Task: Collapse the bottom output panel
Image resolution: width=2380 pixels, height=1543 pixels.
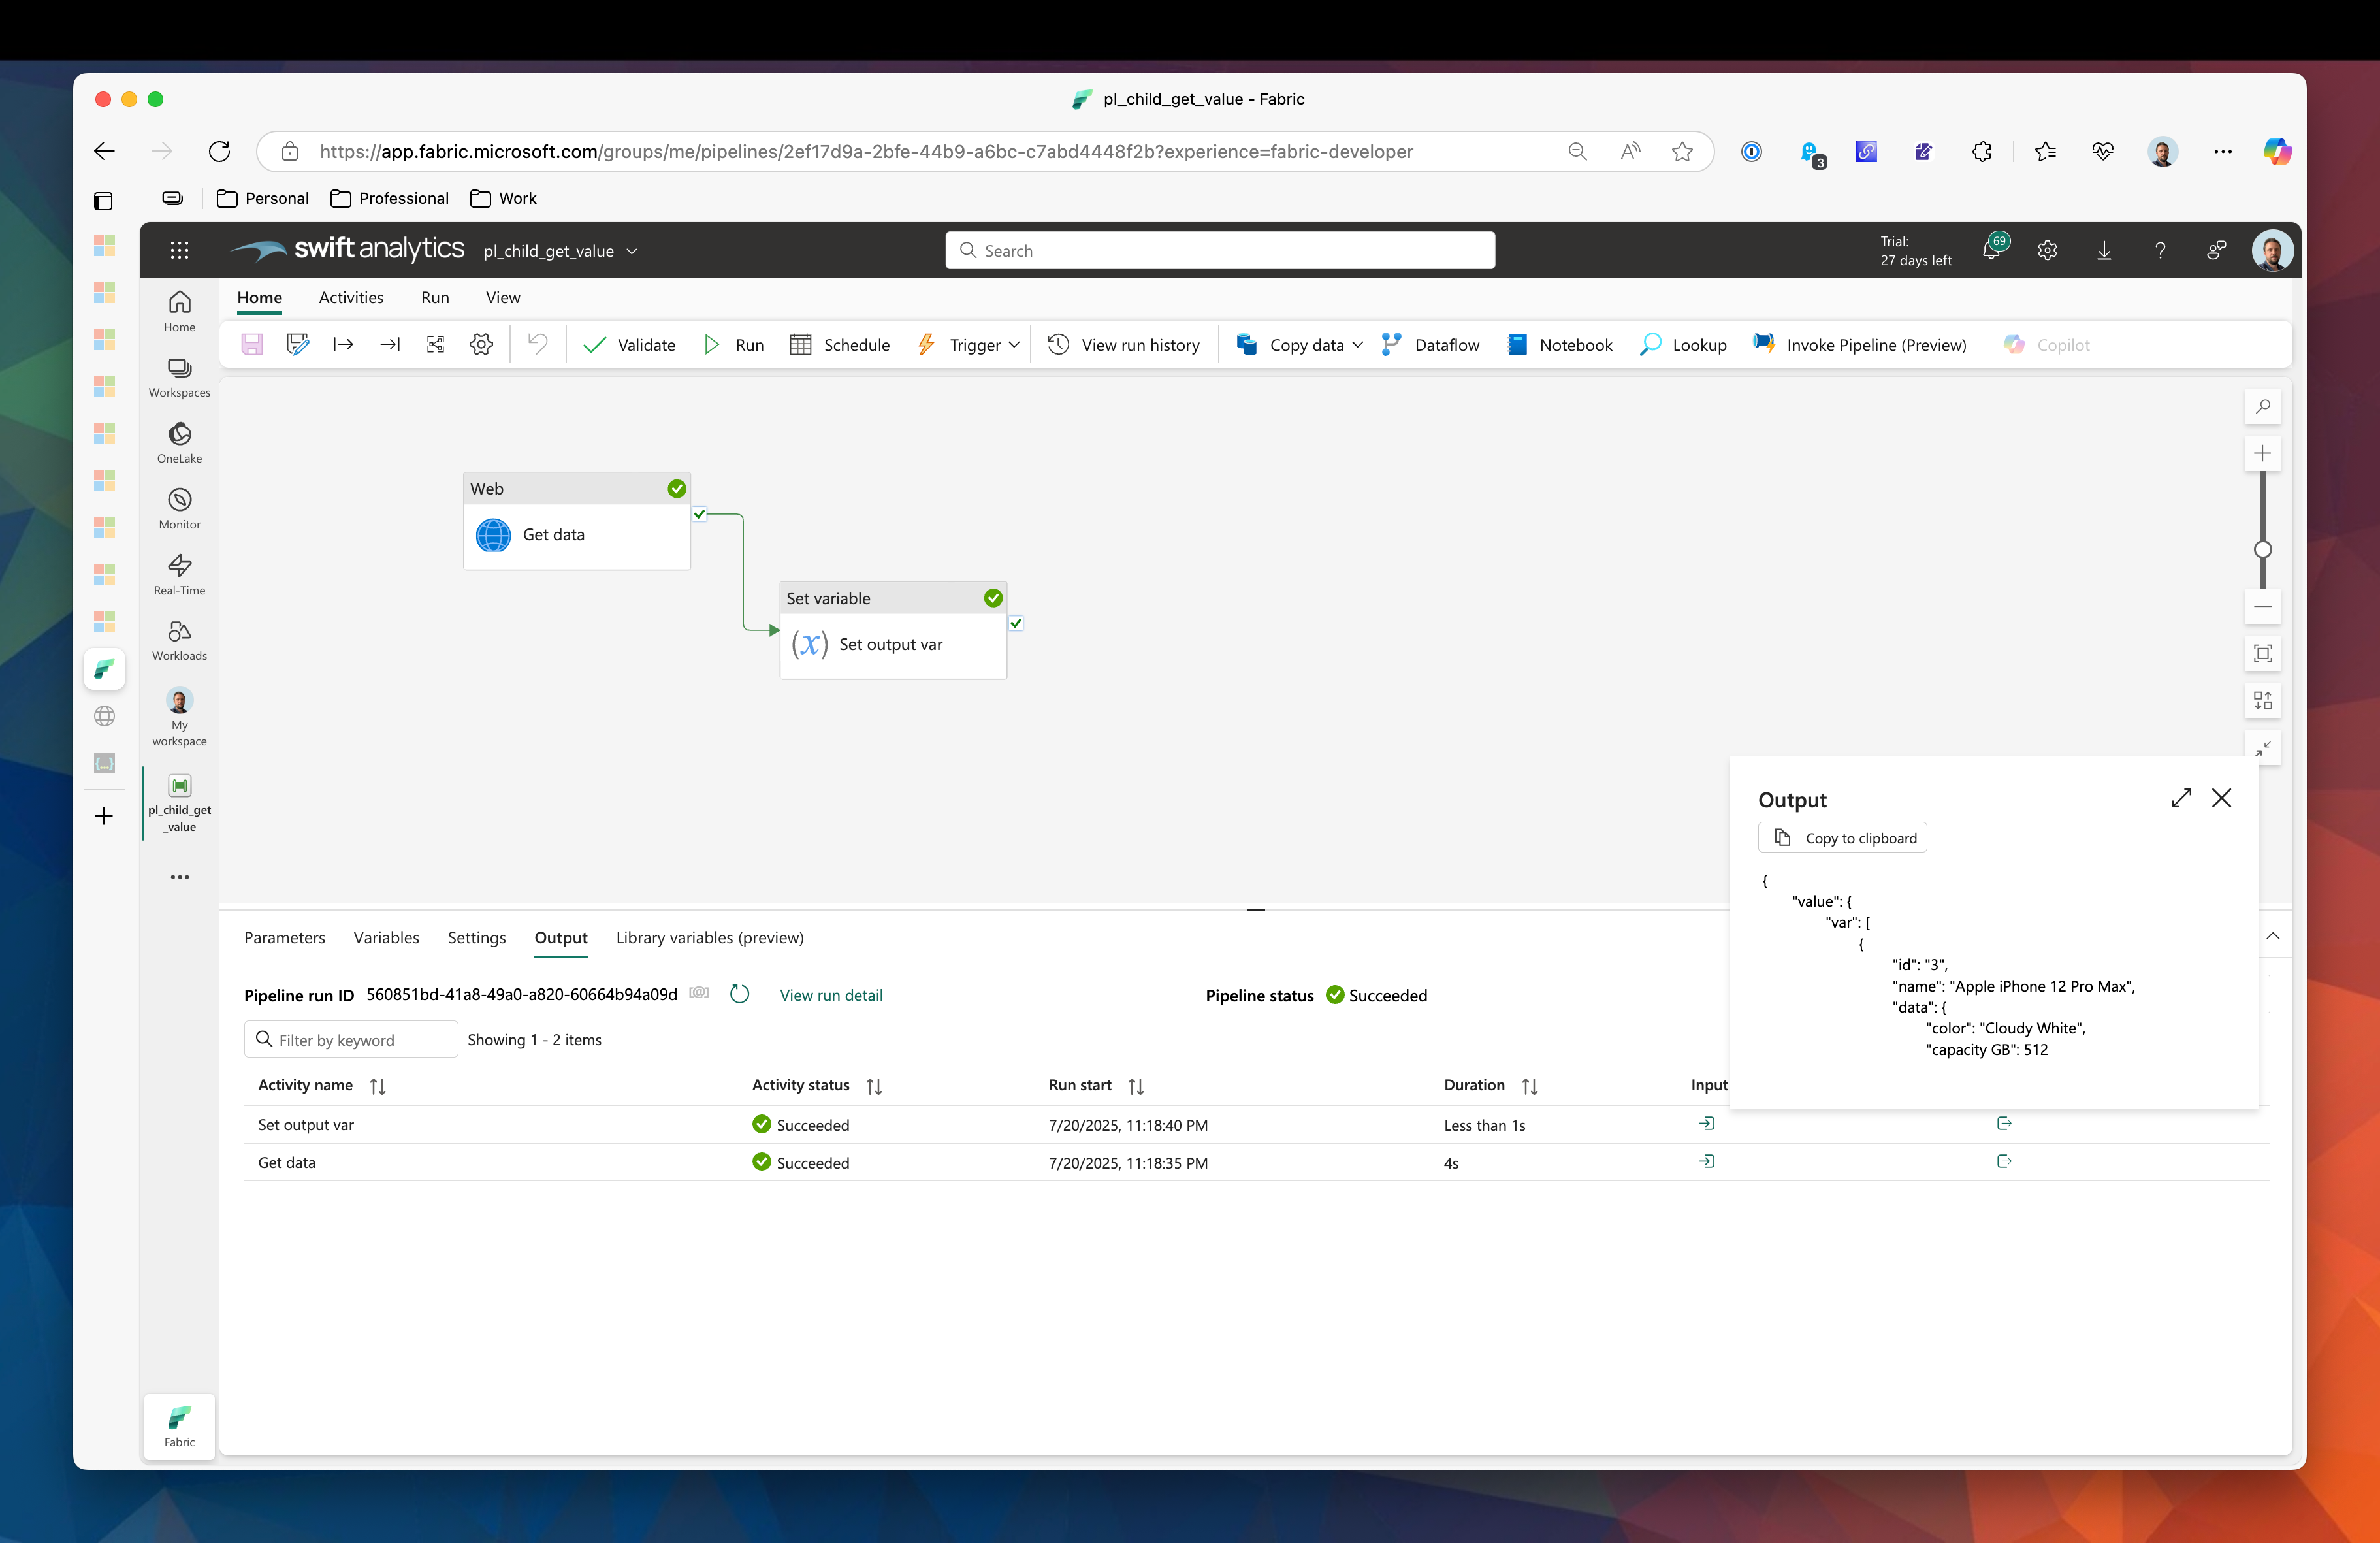Action: pos(2273,936)
